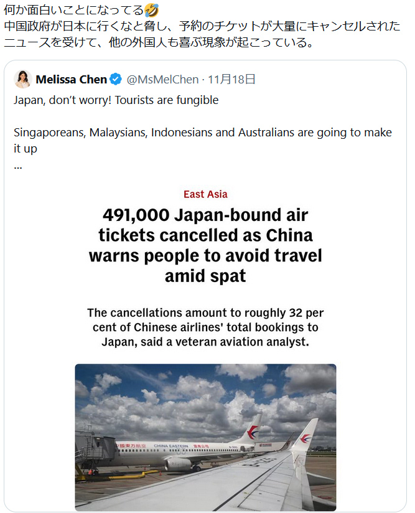Viewport: 415px width, 513px height.
Task: Click Melissa Chen's profile avatar
Action: (22, 79)
